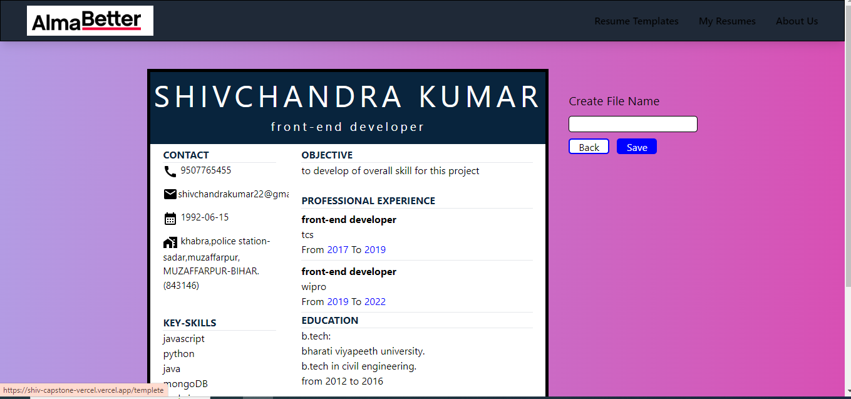Click inside the Create File Name input box

tap(632, 123)
